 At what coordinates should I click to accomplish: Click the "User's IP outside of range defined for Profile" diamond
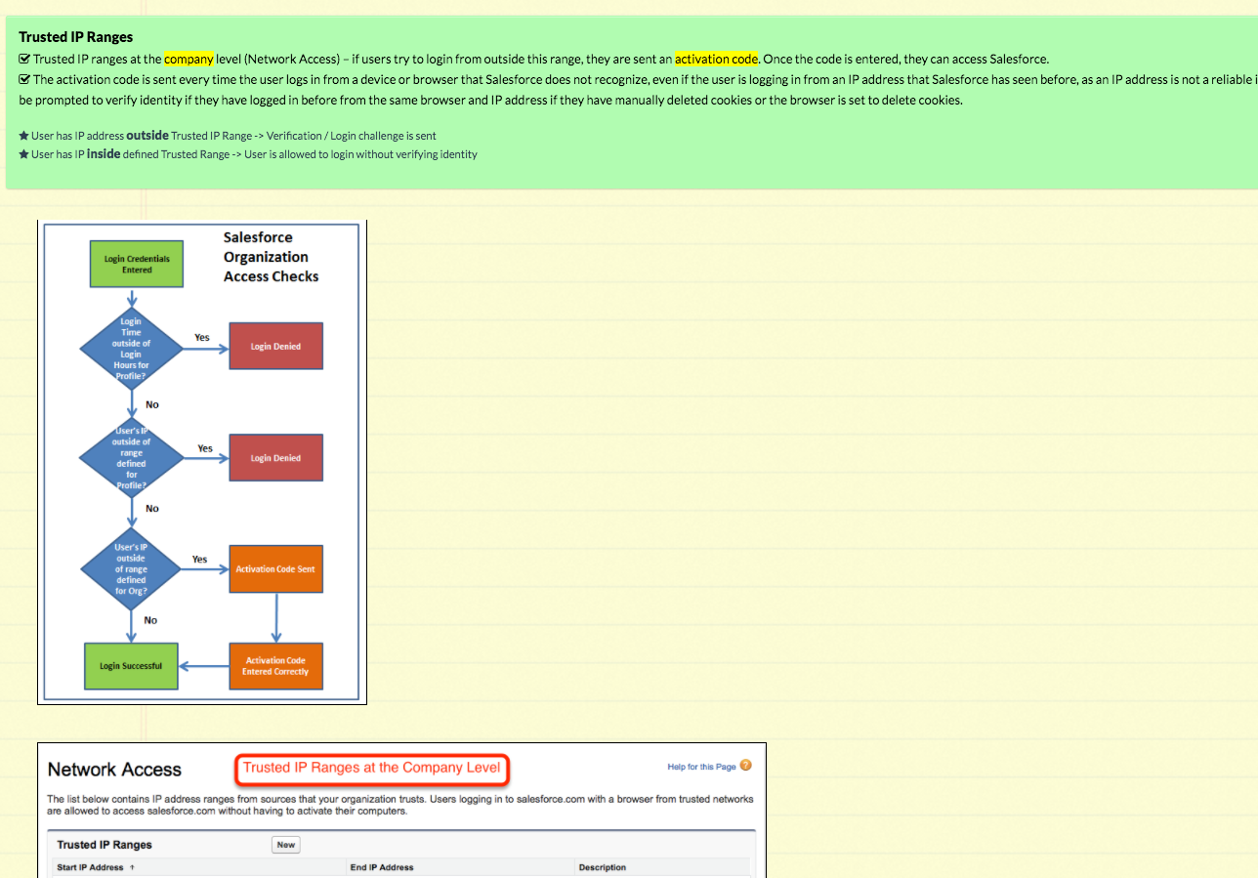[131, 458]
